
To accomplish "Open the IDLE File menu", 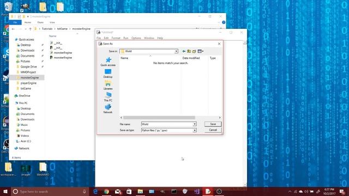I will pos(99,38).
